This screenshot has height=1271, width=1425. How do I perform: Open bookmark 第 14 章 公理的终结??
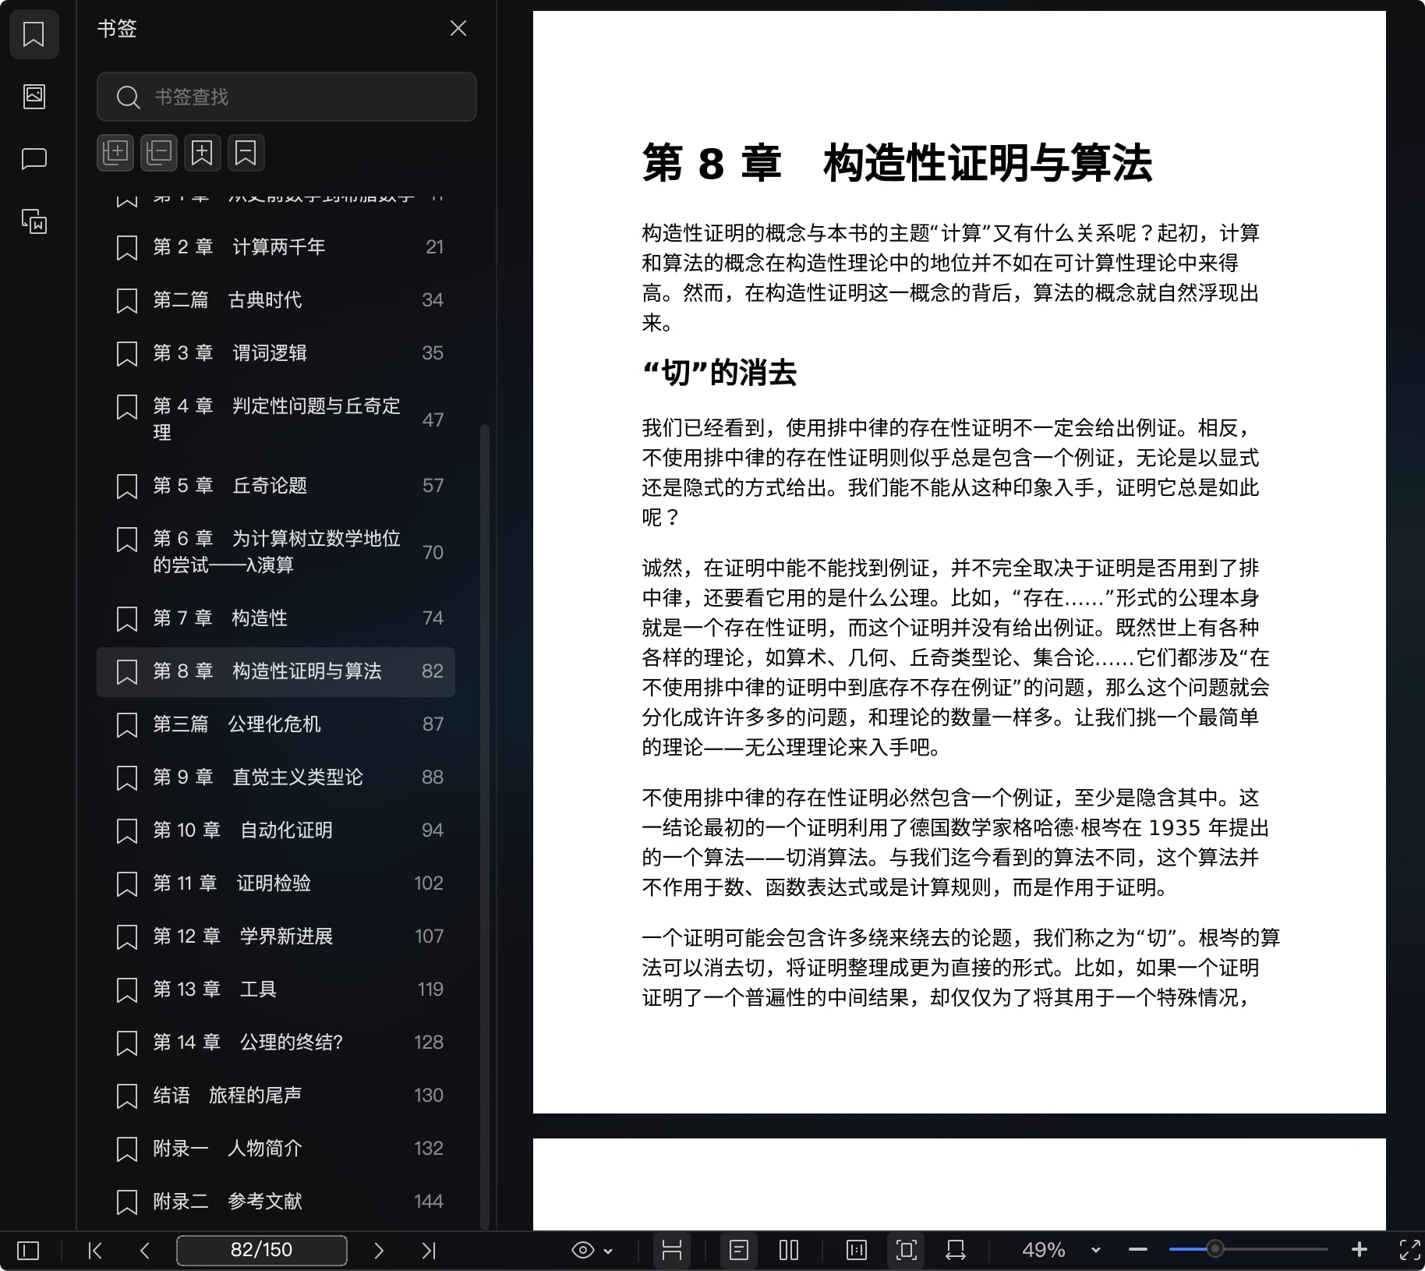276,1043
